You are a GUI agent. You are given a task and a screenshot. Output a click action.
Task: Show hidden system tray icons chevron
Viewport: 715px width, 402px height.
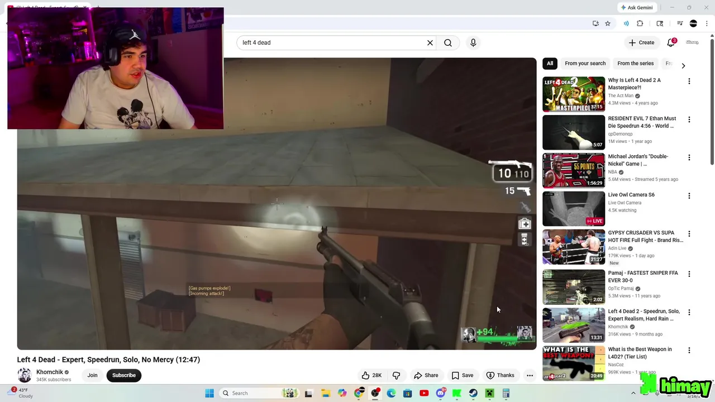tap(633, 393)
